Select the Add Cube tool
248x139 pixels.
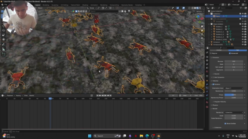pyautogui.click(x=3, y=54)
